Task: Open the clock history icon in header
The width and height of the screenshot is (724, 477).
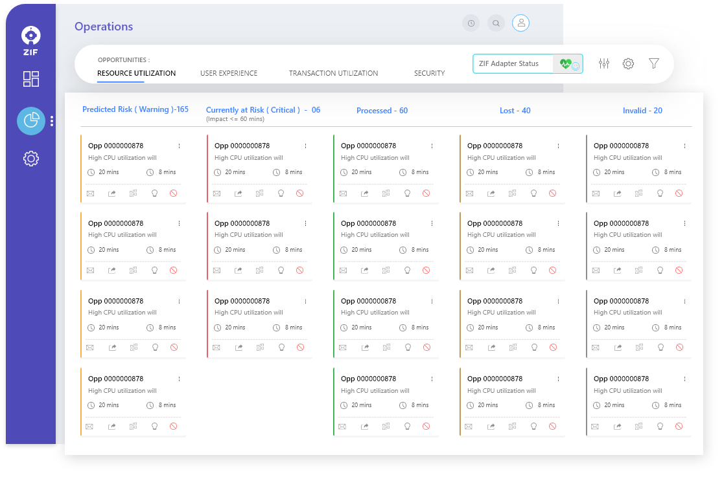Action: click(x=471, y=23)
